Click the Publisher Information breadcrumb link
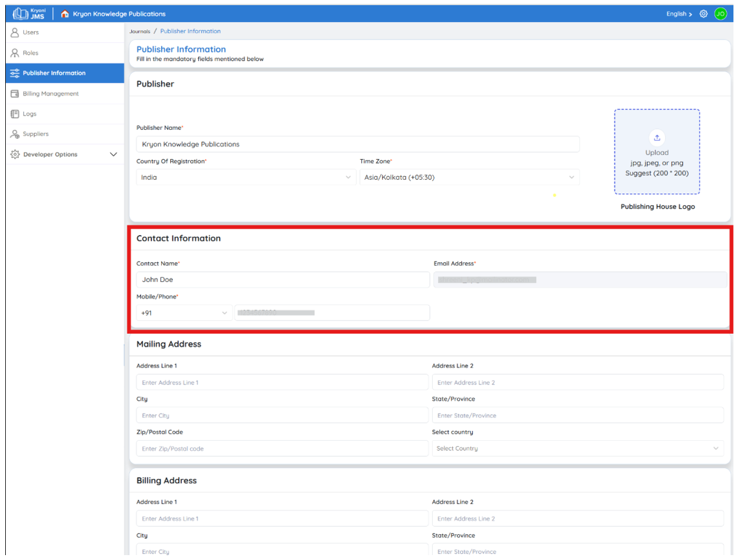The width and height of the screenshot is (738, 559). click(x=190, y=31)
